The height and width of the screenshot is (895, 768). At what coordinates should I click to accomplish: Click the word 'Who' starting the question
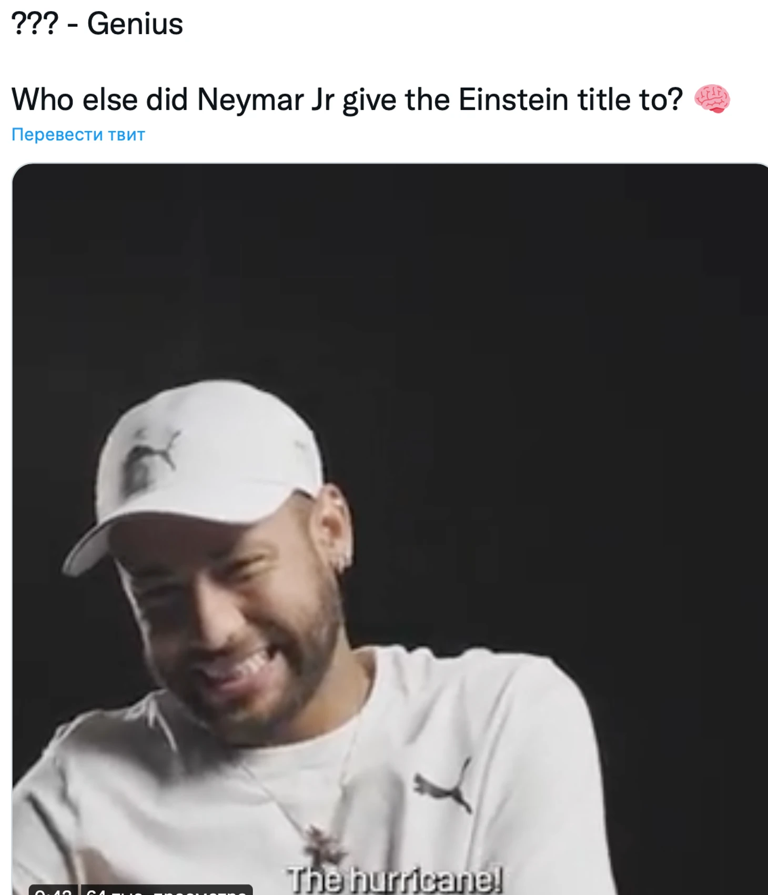pos(43,99)
